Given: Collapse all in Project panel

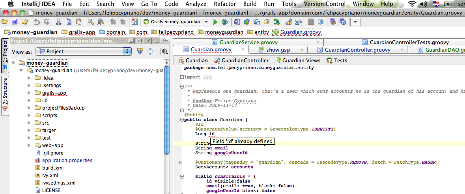Looking at the screenshot, I should click(x=150, y=51).
